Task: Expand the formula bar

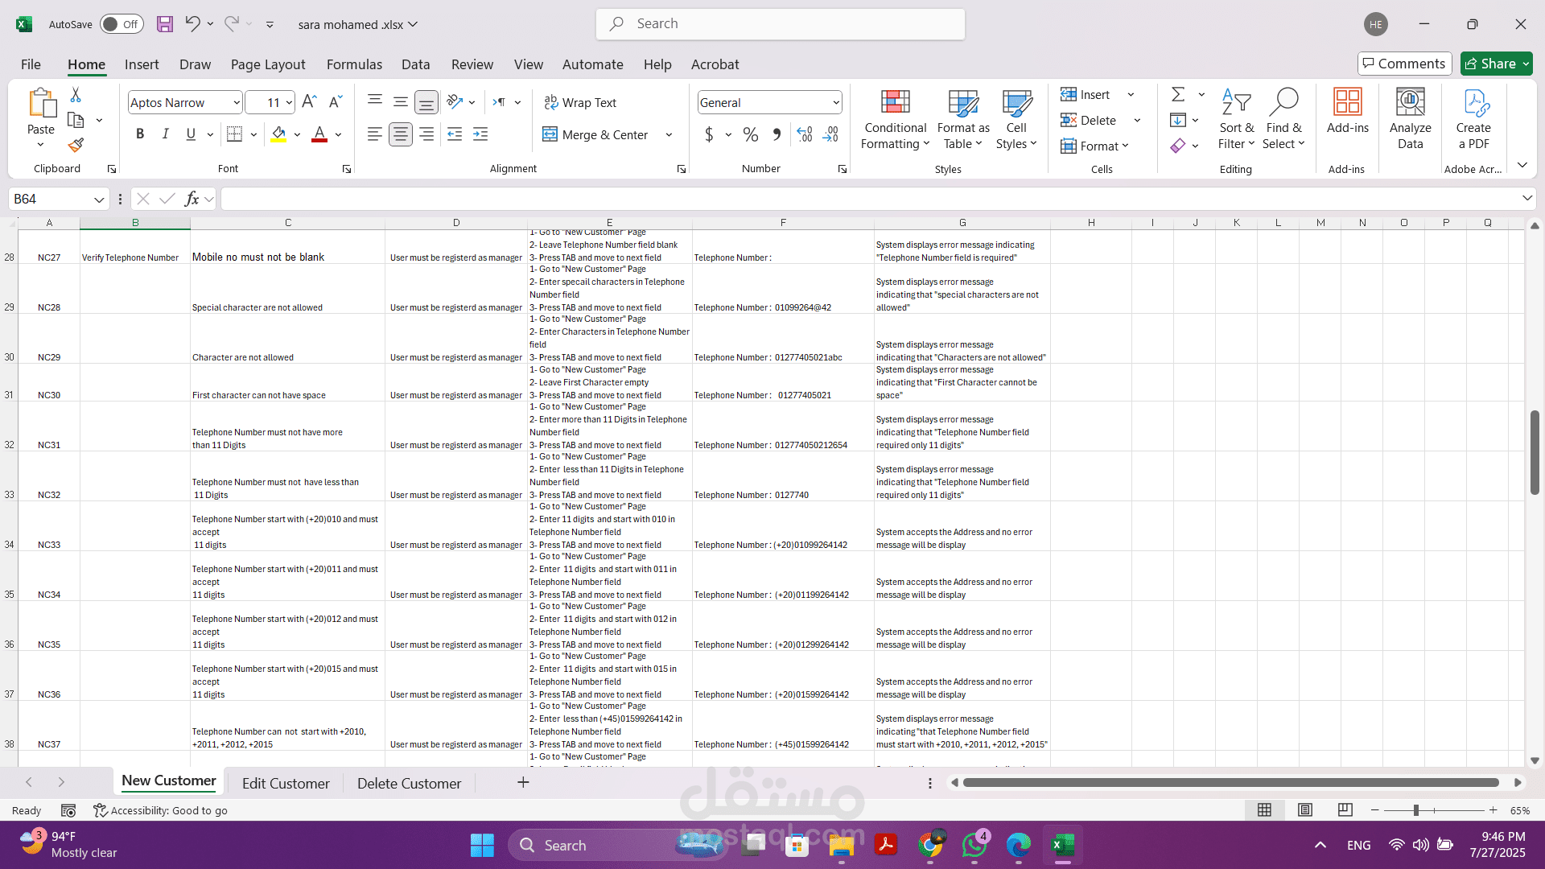Action: pos(1526,199)
